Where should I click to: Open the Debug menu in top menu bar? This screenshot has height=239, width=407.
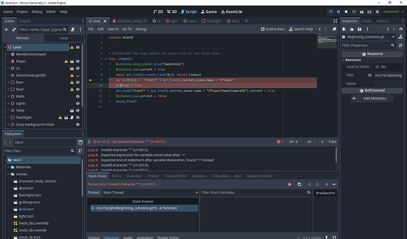click(x=37, y=12)
